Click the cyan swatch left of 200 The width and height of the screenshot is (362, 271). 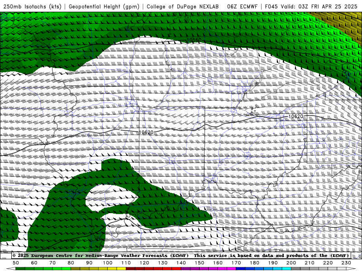click(286, 269)
